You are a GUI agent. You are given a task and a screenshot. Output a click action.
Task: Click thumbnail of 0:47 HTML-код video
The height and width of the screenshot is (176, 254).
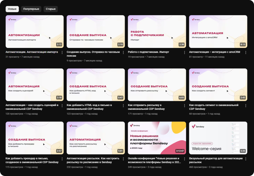[x=96, y=85]
